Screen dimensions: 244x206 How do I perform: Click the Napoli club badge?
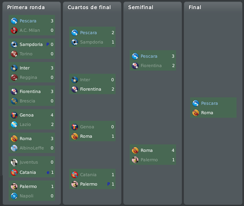[x=14, y=196]
